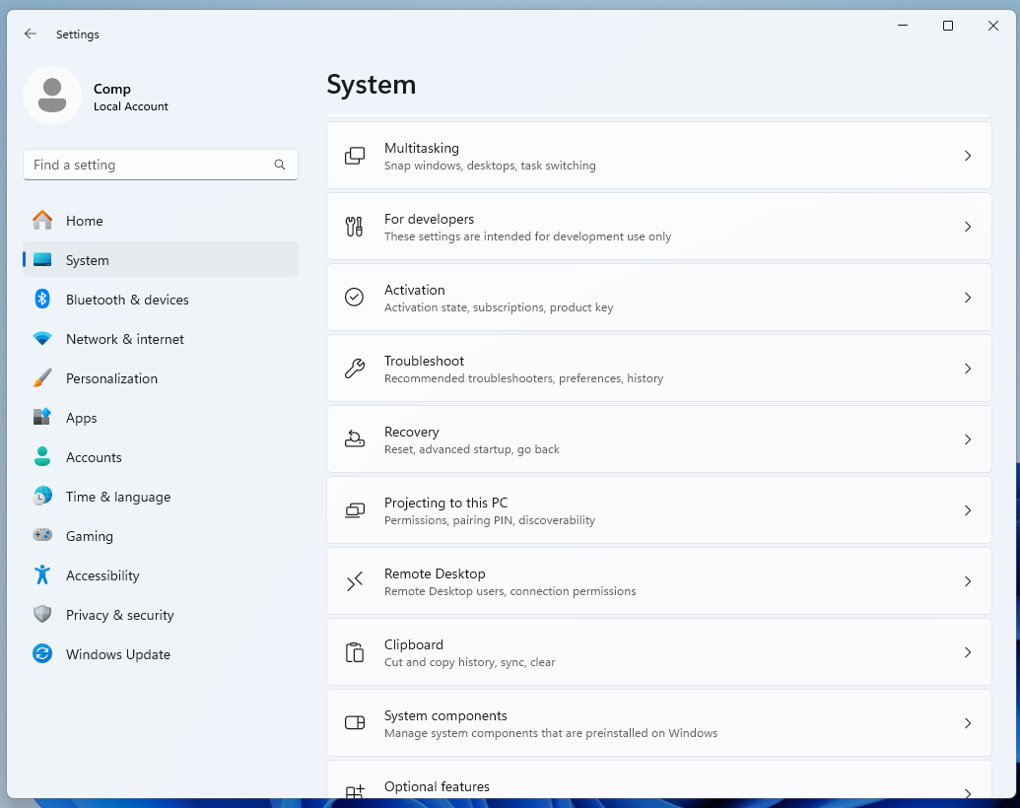This screenshot has height=808, width=1020.
Task: Click the Local Account label
Action: point(131,106)
